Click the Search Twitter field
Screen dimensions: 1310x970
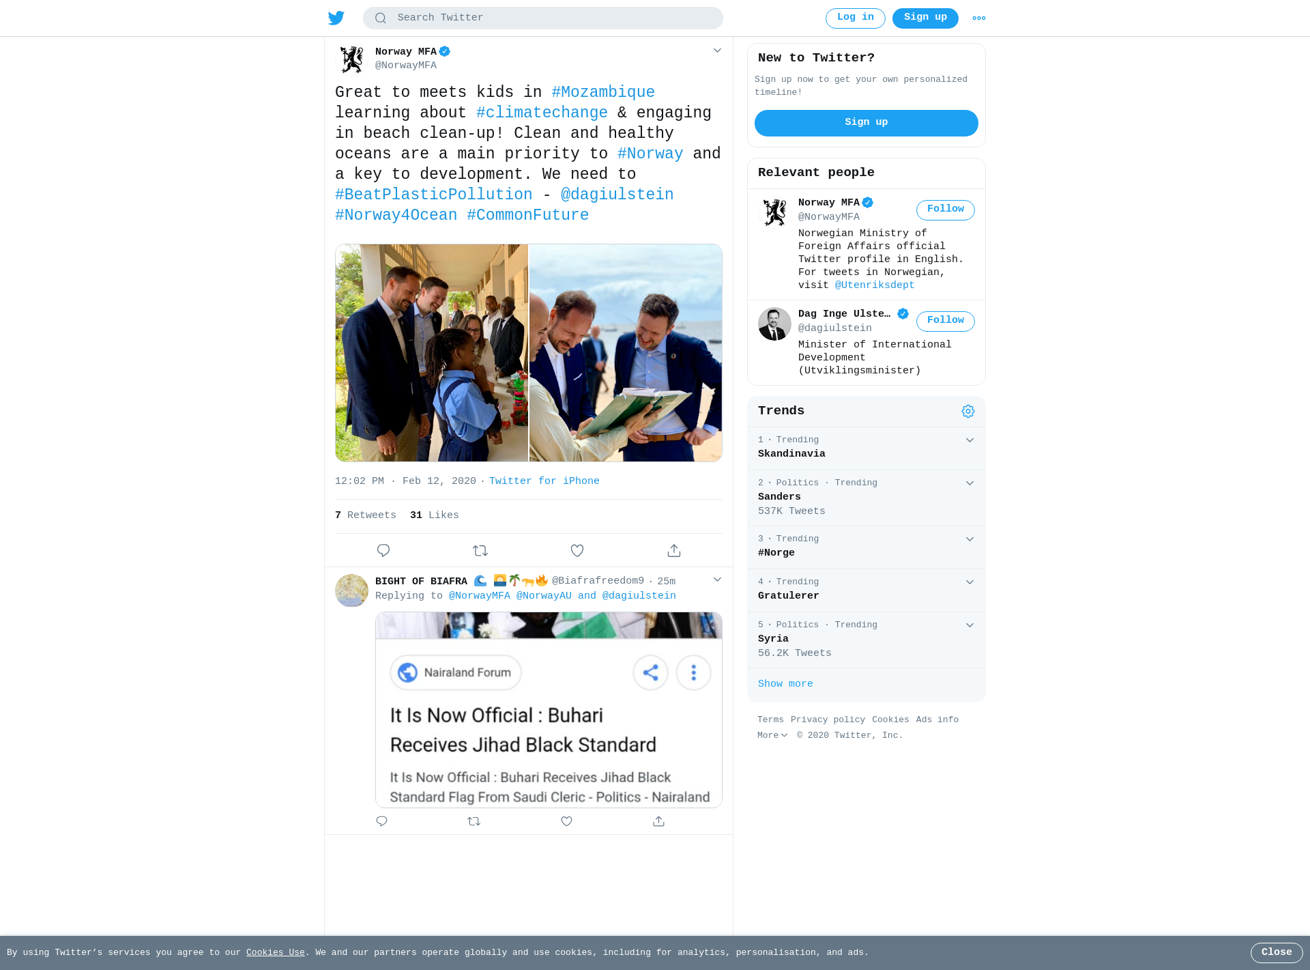[x=543, y=18]
